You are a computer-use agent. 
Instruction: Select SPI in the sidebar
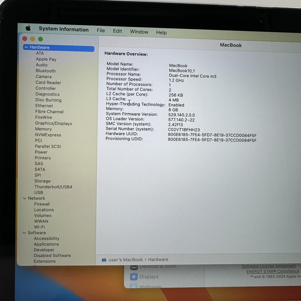(38, 175)
